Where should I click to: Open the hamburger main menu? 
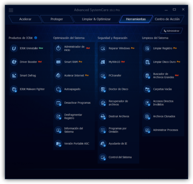11,10
